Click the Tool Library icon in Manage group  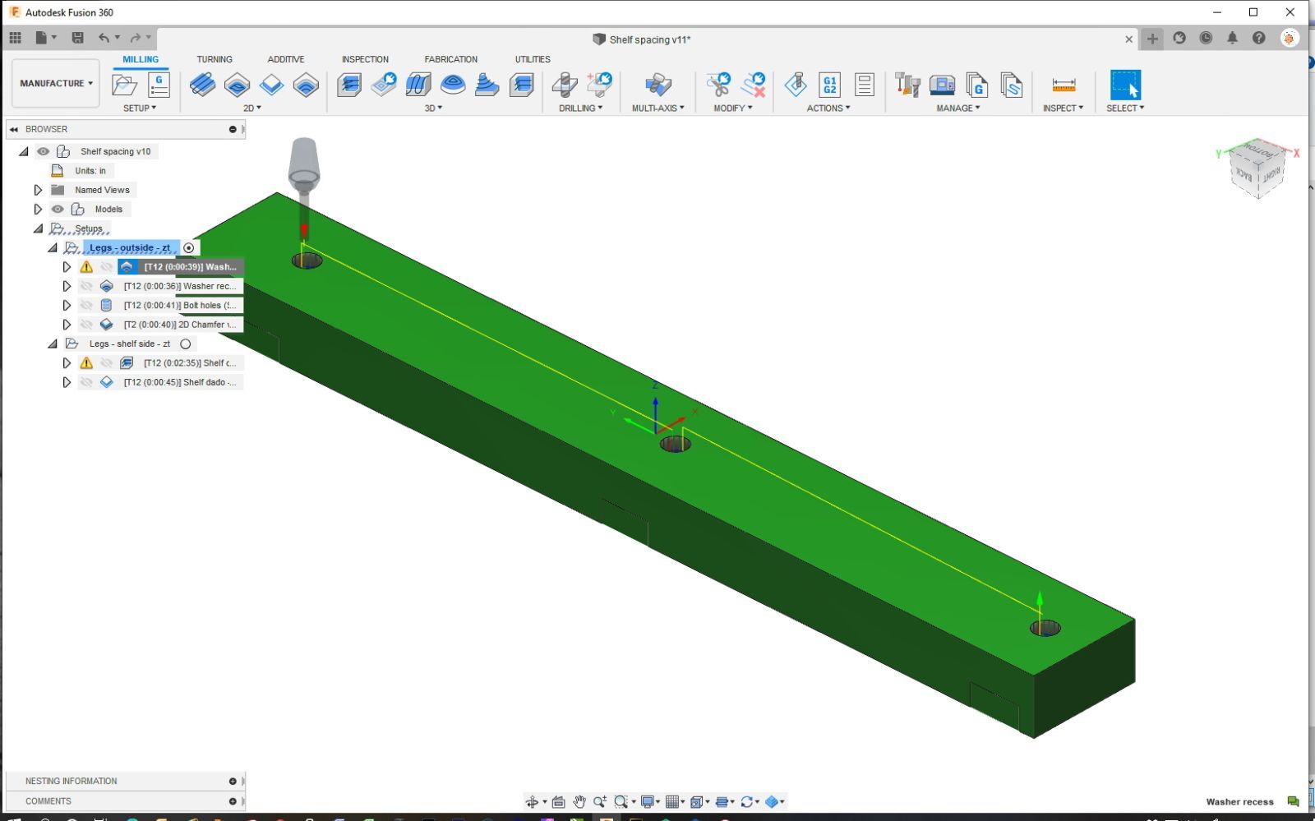click(x=907, y=85)
